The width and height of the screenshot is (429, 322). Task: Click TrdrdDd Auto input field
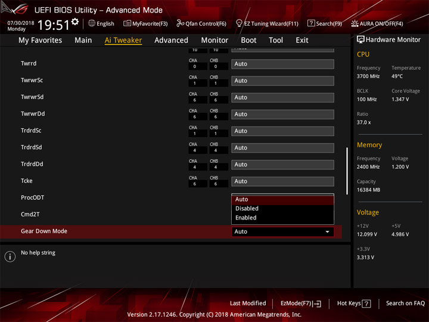pos(282,165)
